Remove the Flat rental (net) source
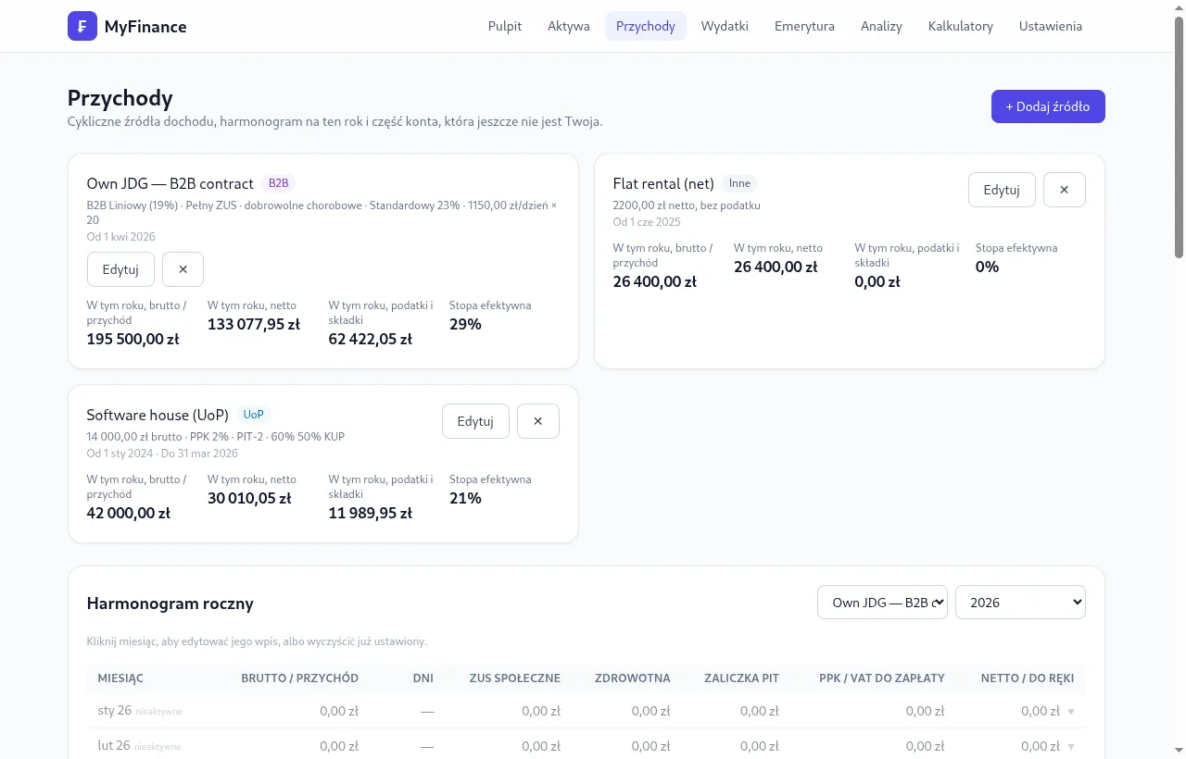Screen dimensions: 1186x759 tap(1065, 190)
